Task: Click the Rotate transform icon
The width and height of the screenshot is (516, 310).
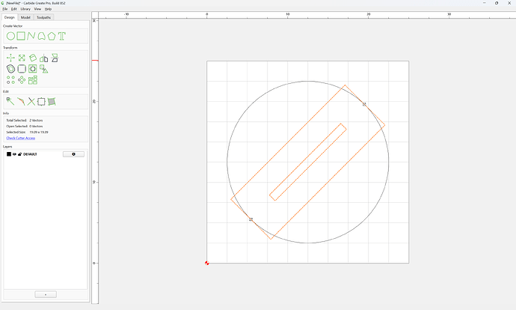Action: [33, 58]
